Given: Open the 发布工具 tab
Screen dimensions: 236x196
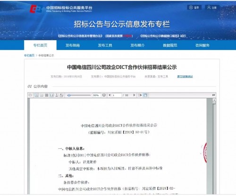Looking at the screenshot, I should click(105, 45).
